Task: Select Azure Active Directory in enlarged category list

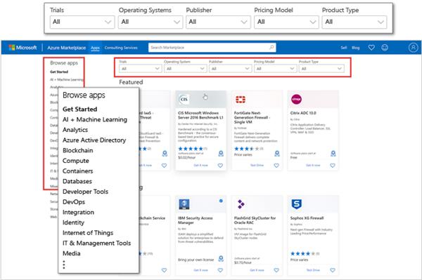Action: (x=94, y=140)
